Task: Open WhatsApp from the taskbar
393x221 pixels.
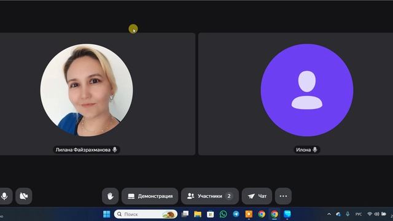Action: tap(223, 214)
